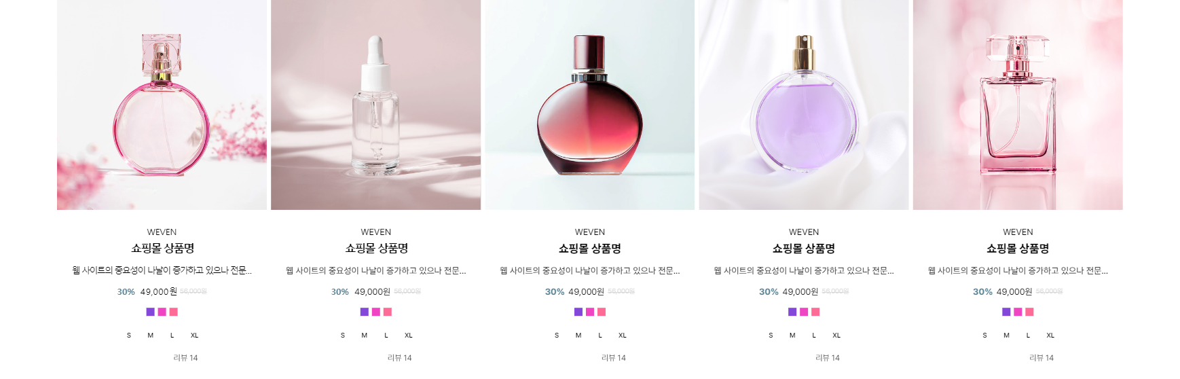Select purple swatch under purple round bottle product
1180x379 pixels.
tap(792, 312)
